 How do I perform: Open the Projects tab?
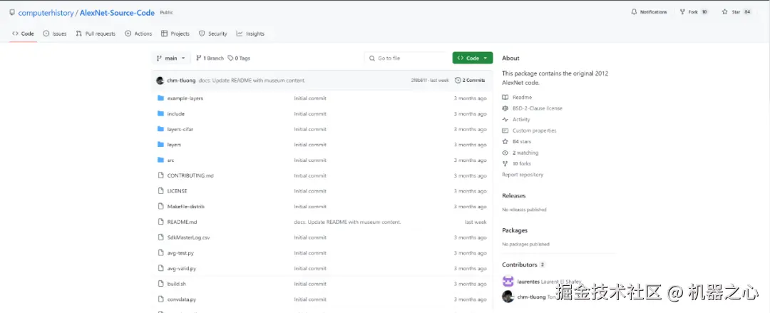point(175,34)
